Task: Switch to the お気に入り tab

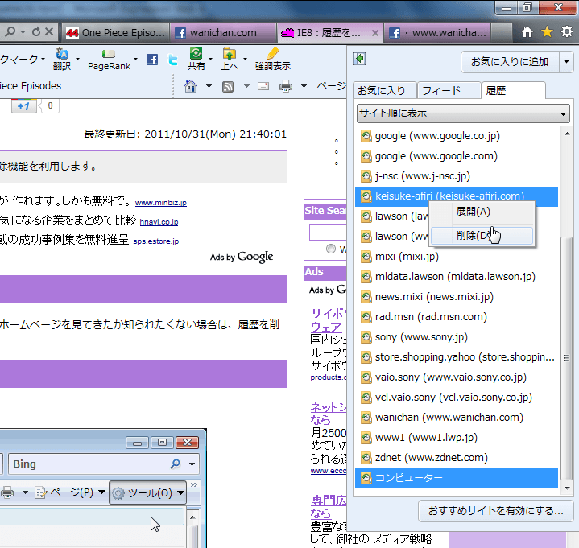Action: pos(384,90)
